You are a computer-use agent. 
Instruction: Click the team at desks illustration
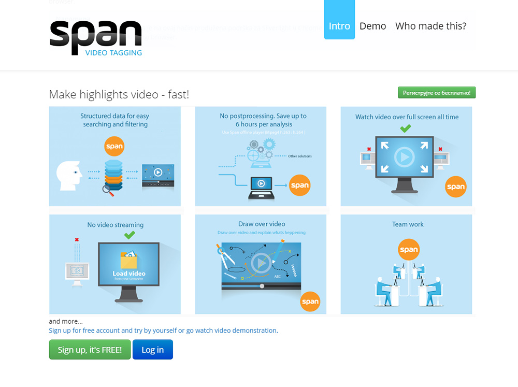click(409, 284)
